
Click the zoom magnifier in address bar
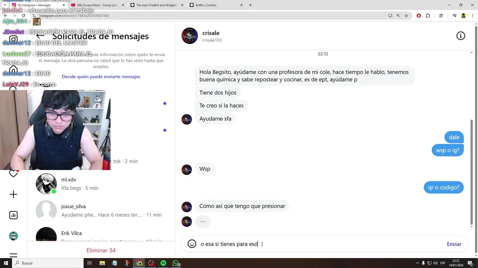pos(398,16)
